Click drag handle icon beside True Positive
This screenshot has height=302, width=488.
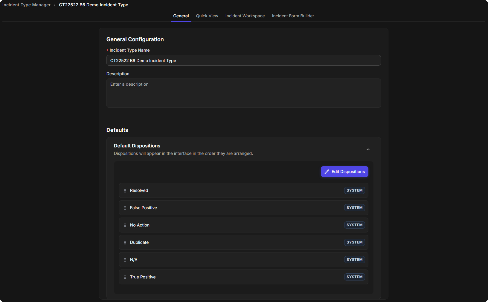point(125,277)
